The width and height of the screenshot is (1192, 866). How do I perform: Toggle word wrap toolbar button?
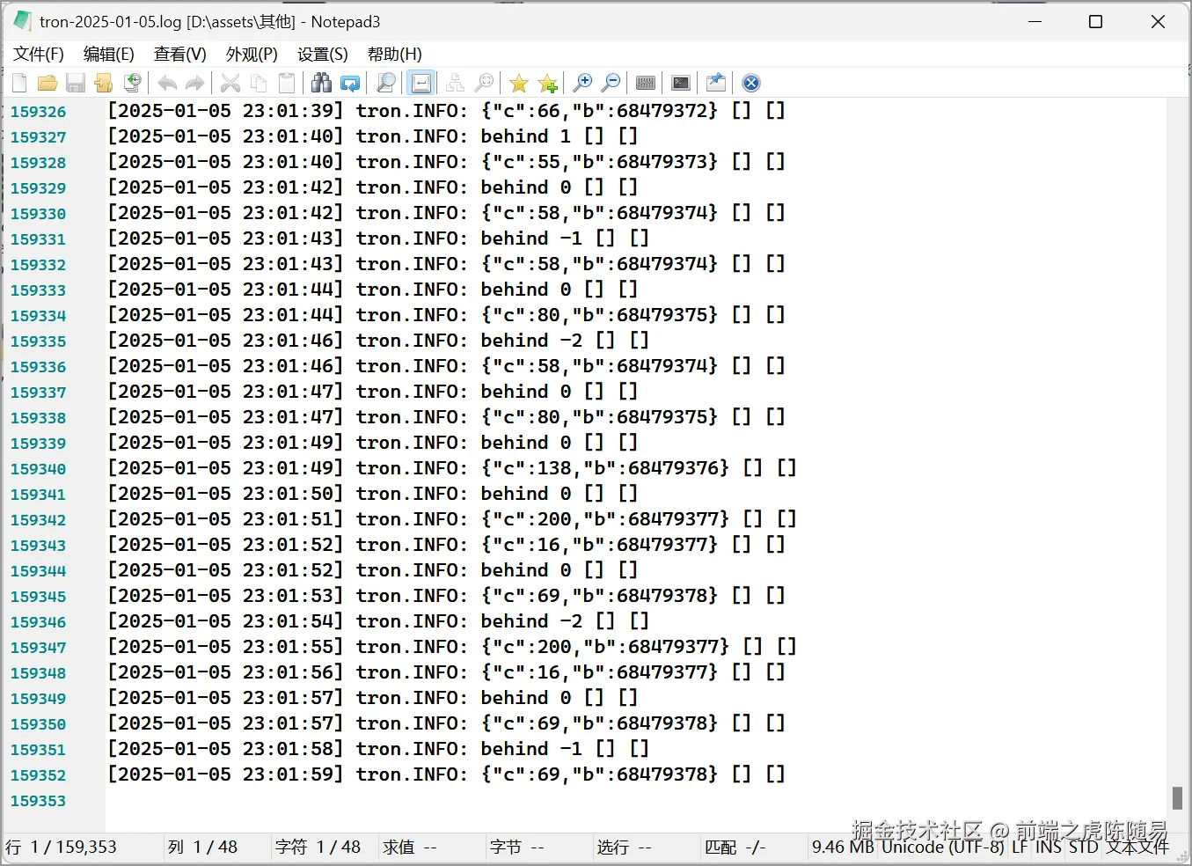[421, 83]
